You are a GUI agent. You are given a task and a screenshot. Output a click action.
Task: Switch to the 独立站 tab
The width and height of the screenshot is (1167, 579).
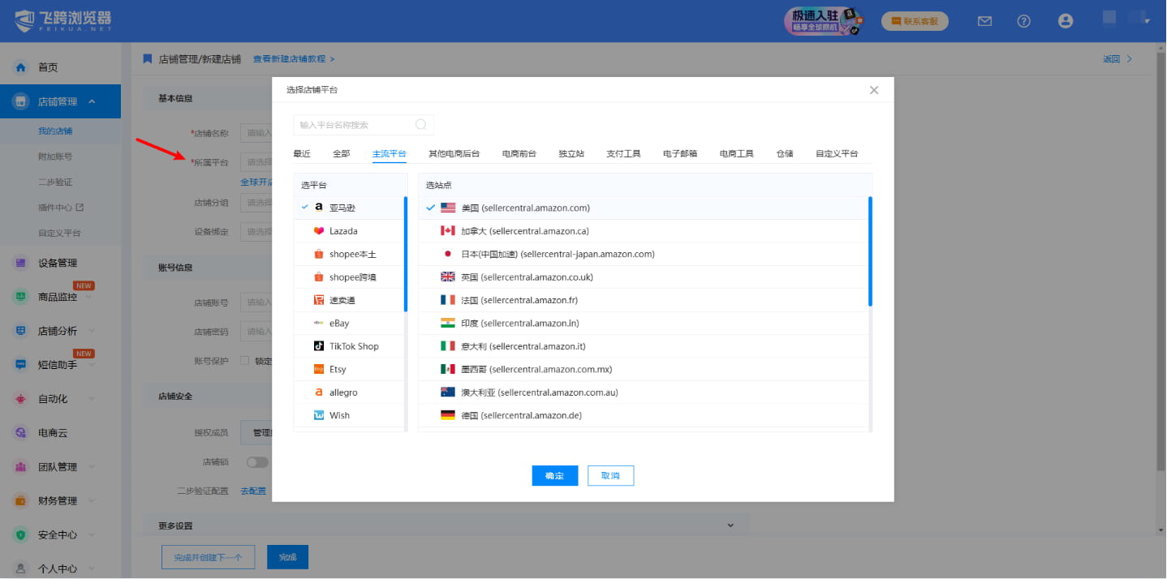(571, 153)
